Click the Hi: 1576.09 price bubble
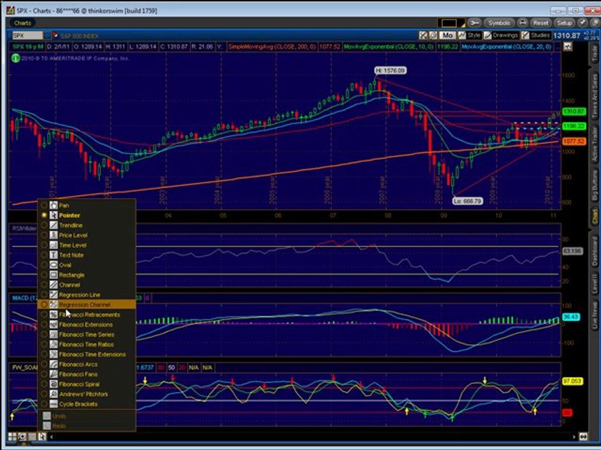Screen dimensions: 601x450 (390, 71)
